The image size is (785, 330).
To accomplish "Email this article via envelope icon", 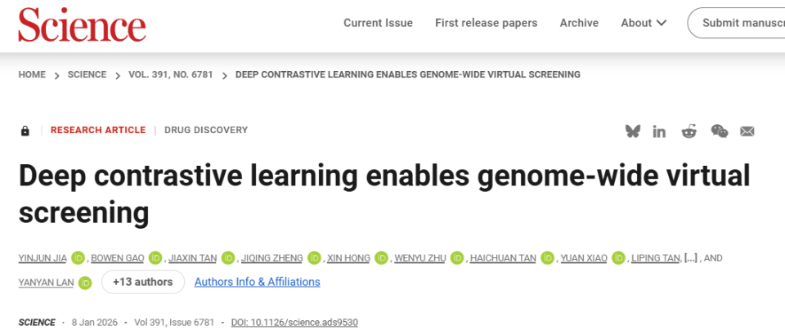I will [x=747, y=131].
